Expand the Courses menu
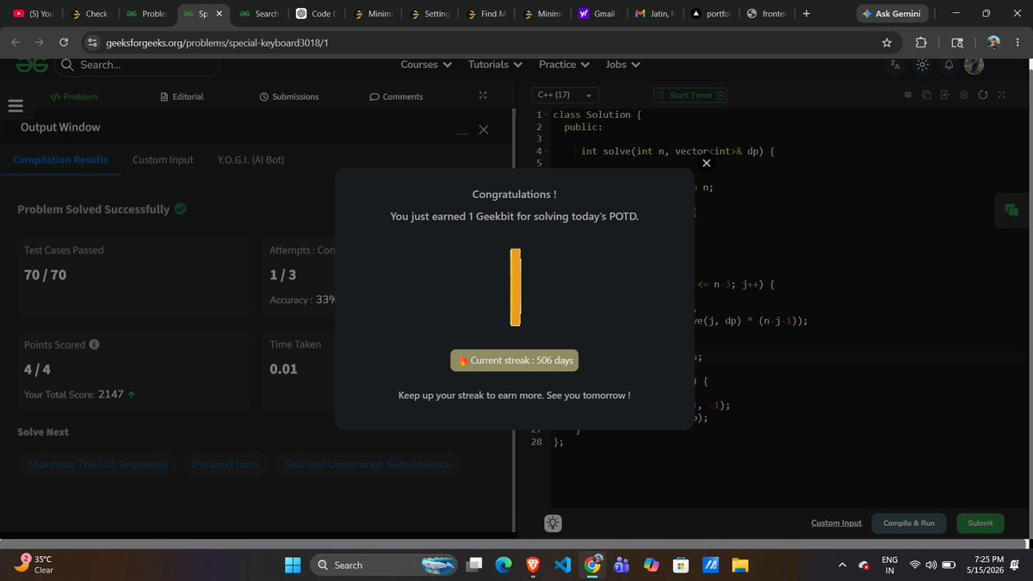 coord(425,65)
